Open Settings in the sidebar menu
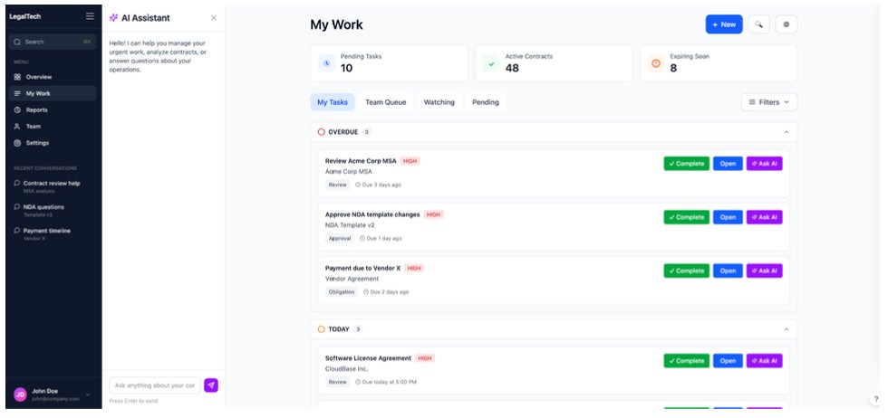The image size is (888, 418). pyautogui.click(x=53, y=143)
